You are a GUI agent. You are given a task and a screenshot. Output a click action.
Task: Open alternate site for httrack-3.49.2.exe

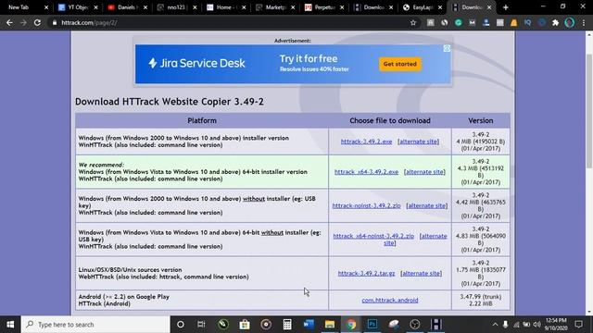(418, 142)
